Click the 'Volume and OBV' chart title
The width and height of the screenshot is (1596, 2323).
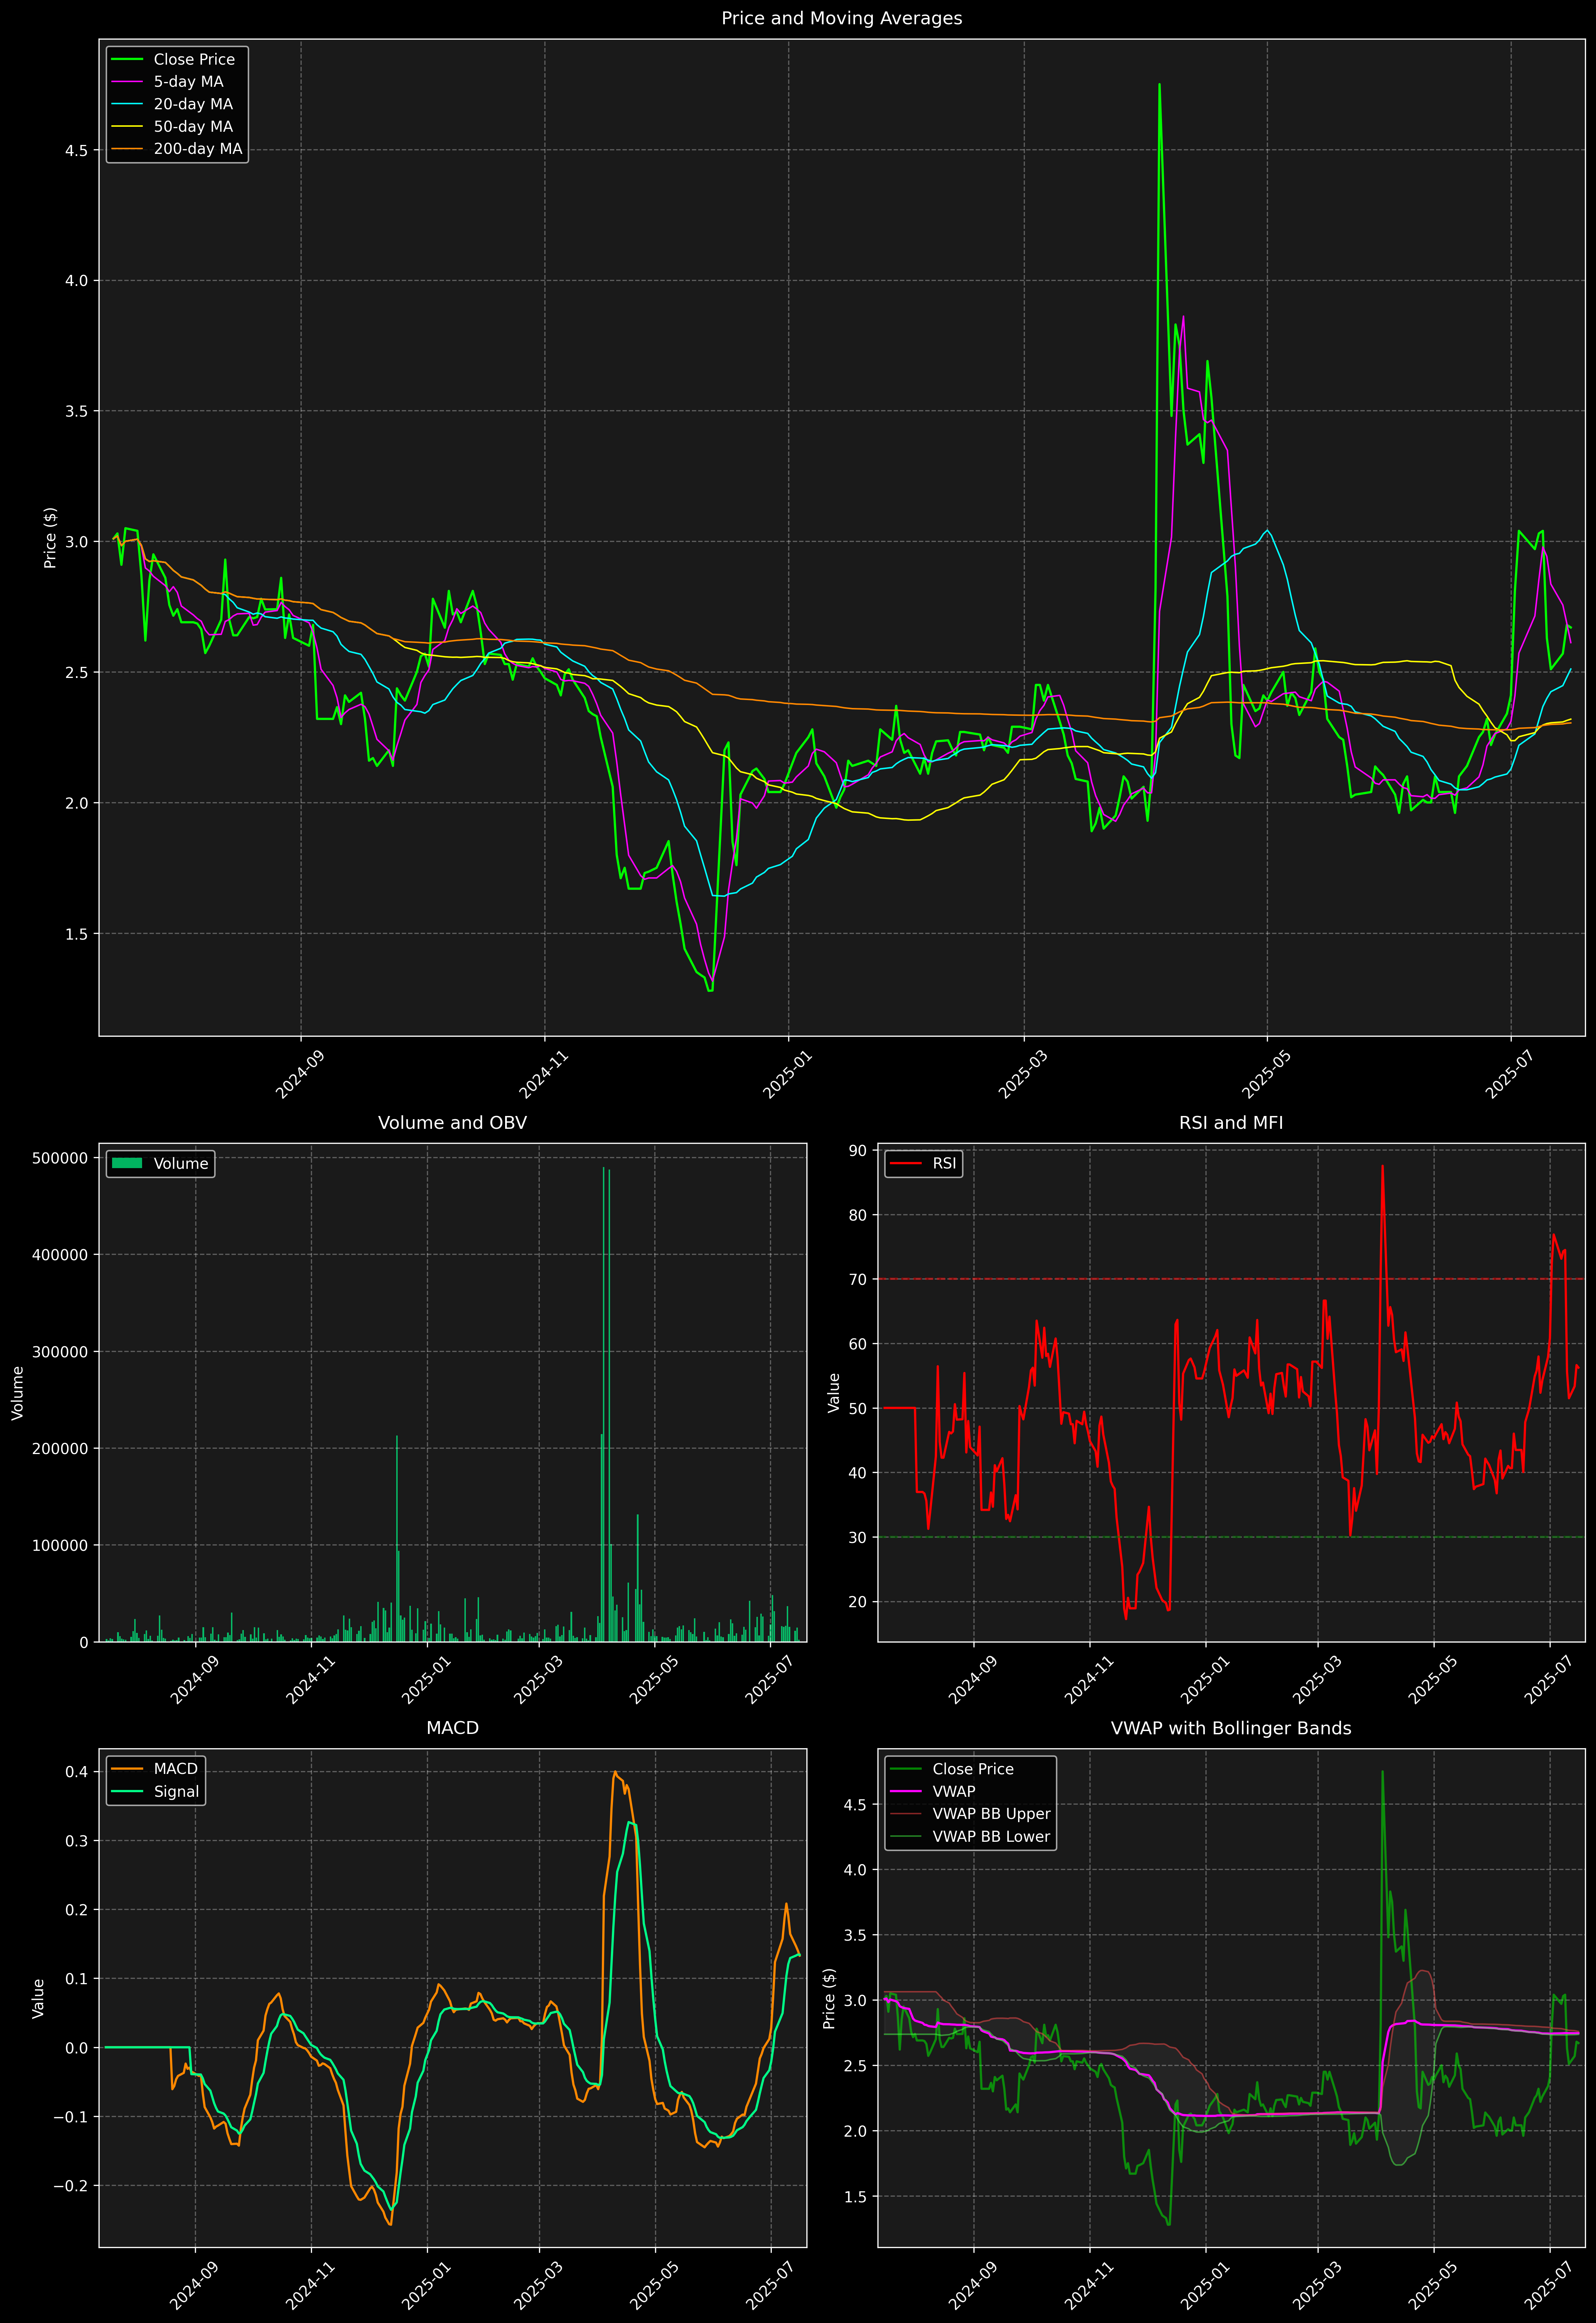(452, 1123)
